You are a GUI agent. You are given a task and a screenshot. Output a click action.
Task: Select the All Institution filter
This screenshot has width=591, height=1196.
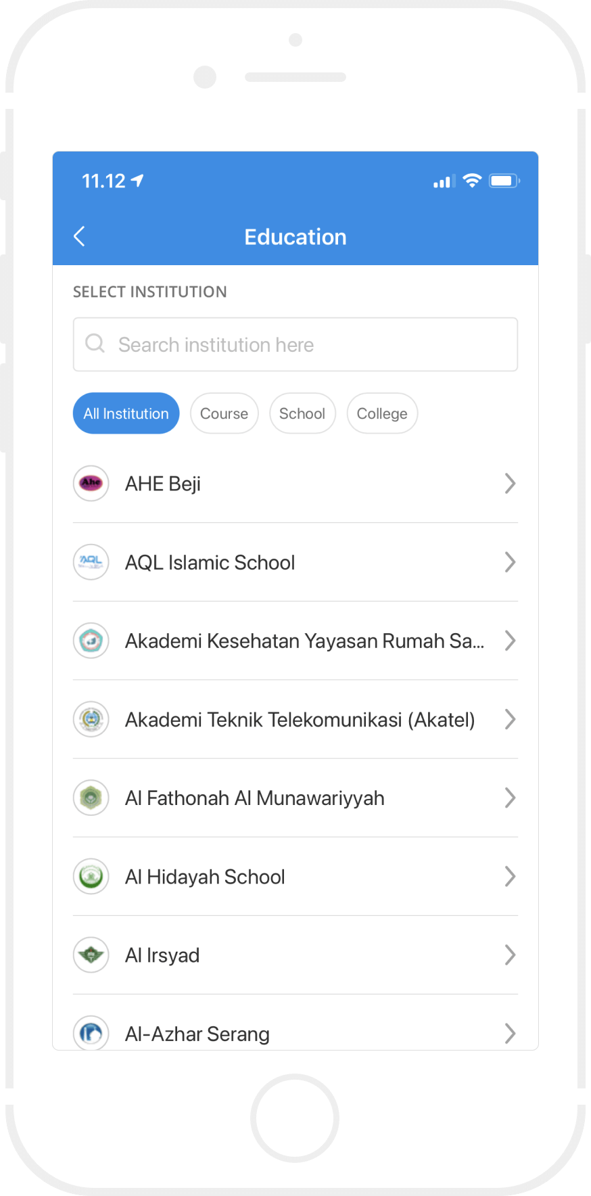126,413
